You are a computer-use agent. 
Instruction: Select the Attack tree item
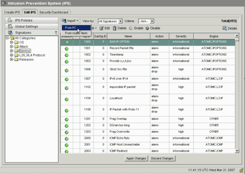23,47
